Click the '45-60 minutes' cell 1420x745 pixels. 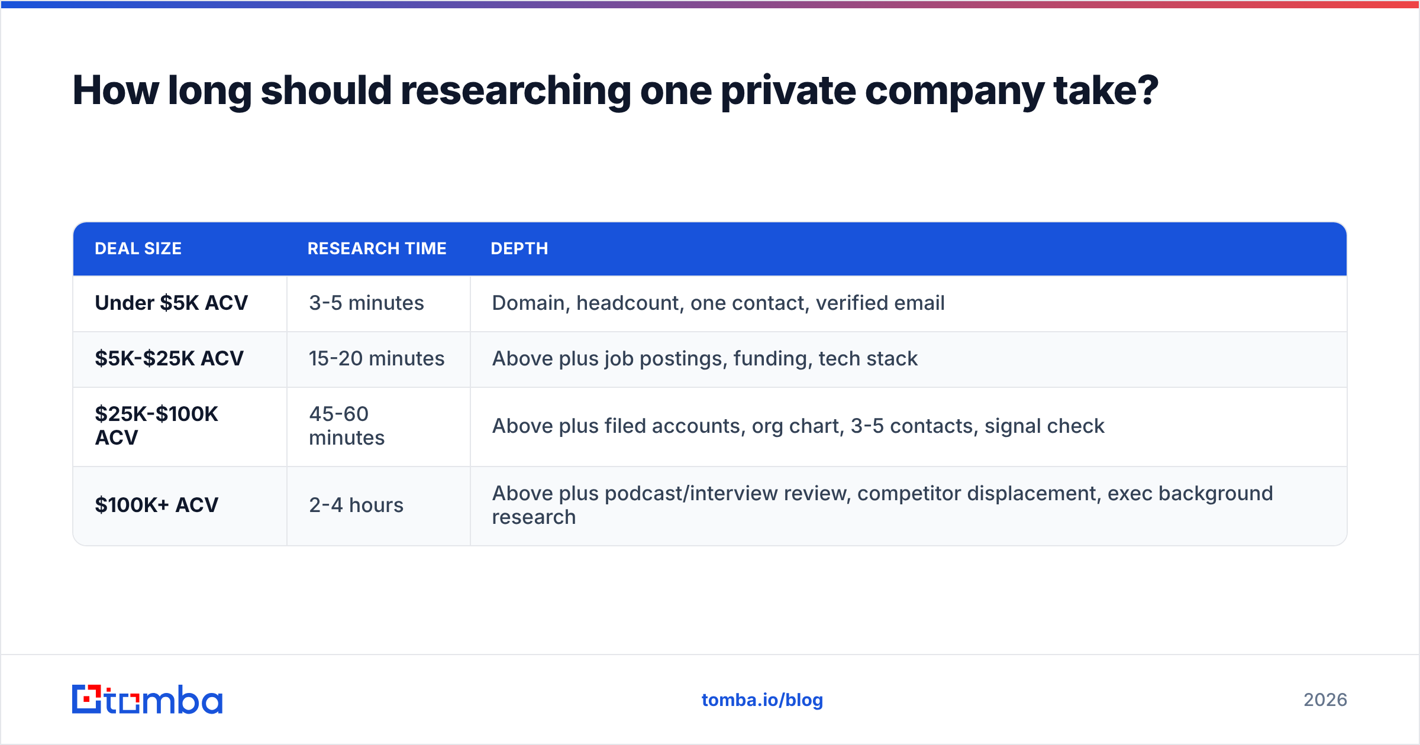[x=379, y=426]
